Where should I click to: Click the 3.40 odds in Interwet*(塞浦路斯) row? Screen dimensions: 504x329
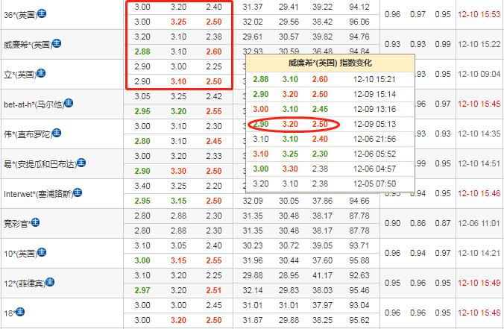tap(142, 186)
